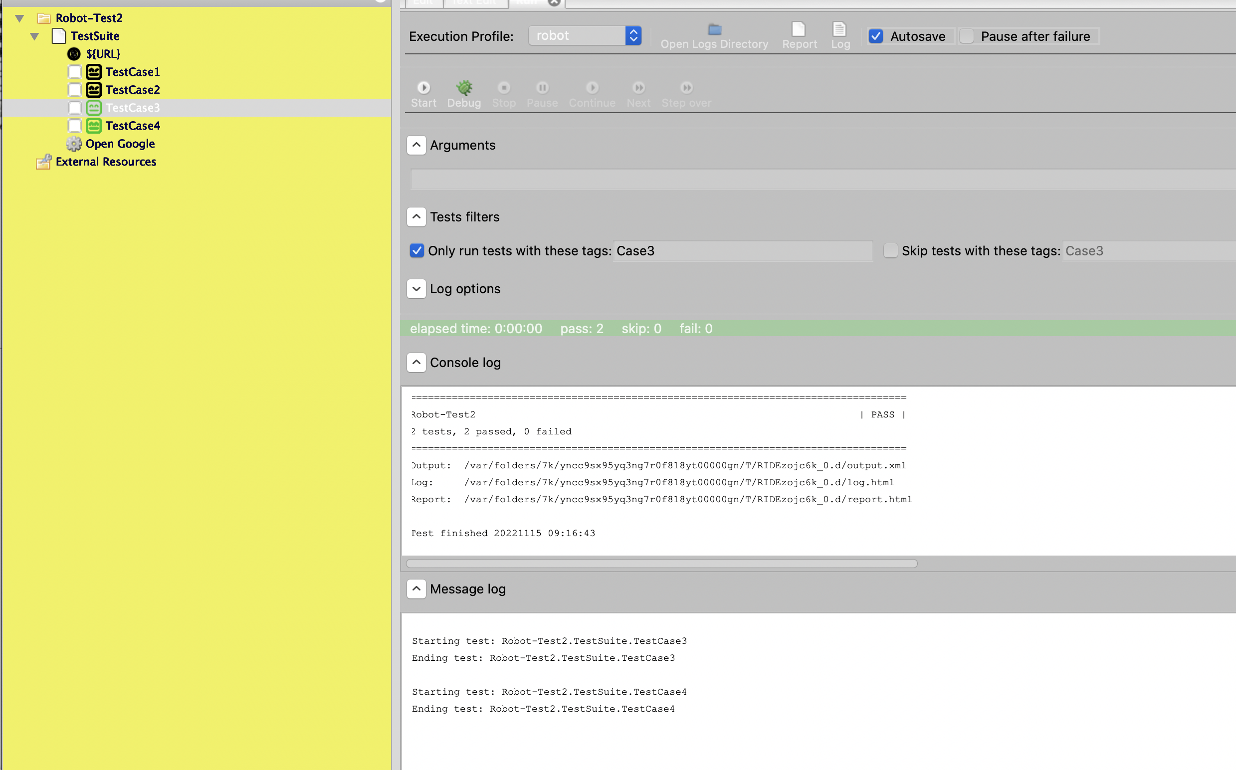Image resolution: width=1236 pixels, height=770 pixels.
Task: Click the TestCase1 robot icon
Action: tap(94, 72)
